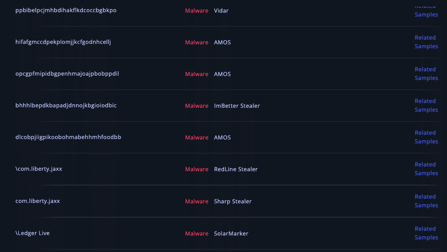
Task: Select the ppbibelpcjmhbdihakflkdcoccbgbkpo indicator text
Action: click(x=66, y=10)
